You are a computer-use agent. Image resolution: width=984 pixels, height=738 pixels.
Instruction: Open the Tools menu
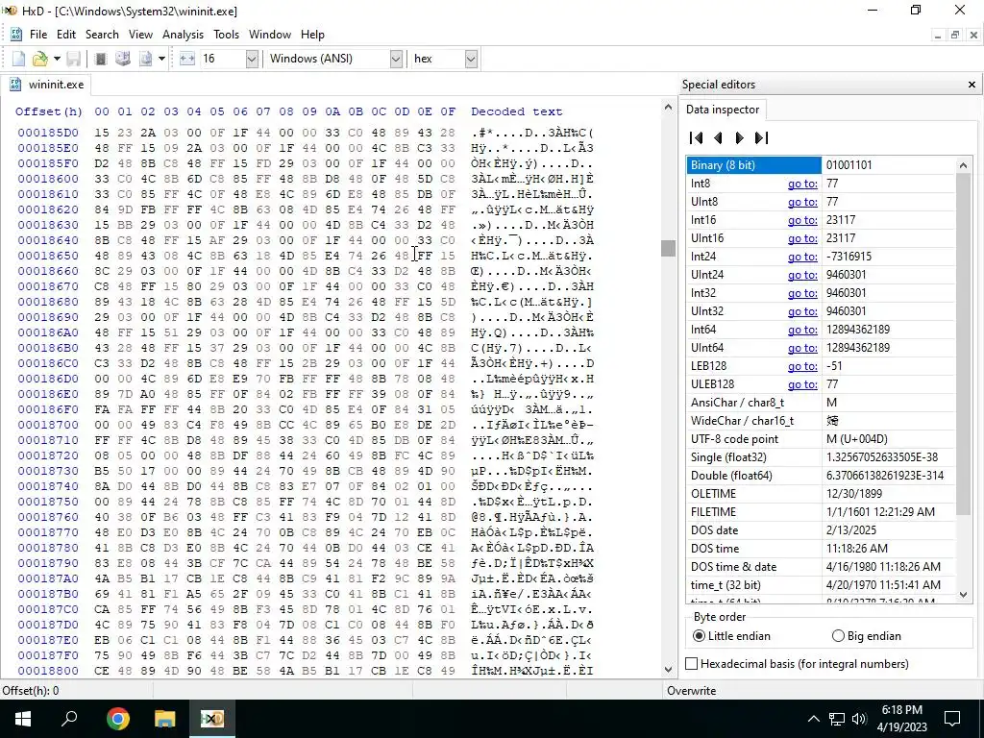[x=226, y=35]
